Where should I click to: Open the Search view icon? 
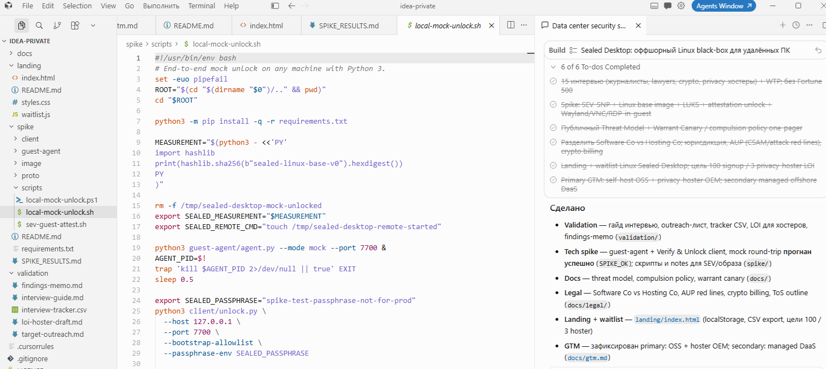click(39, 26)
